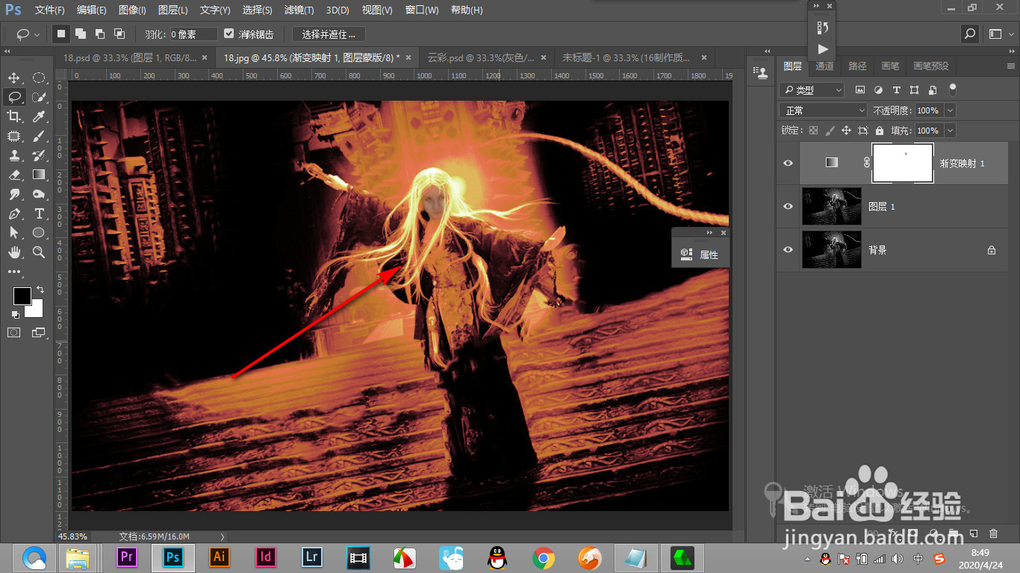The width and height of the screenshot is (1020, 573).
Task: Select the Eyedropper tool
Action: pyautogui.click(x=39, y=116)
